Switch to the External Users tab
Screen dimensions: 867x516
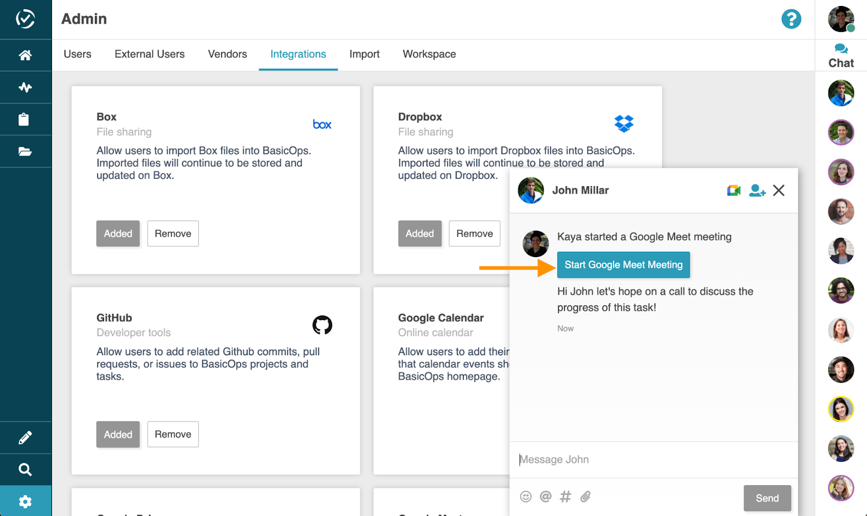pos(149,54)
